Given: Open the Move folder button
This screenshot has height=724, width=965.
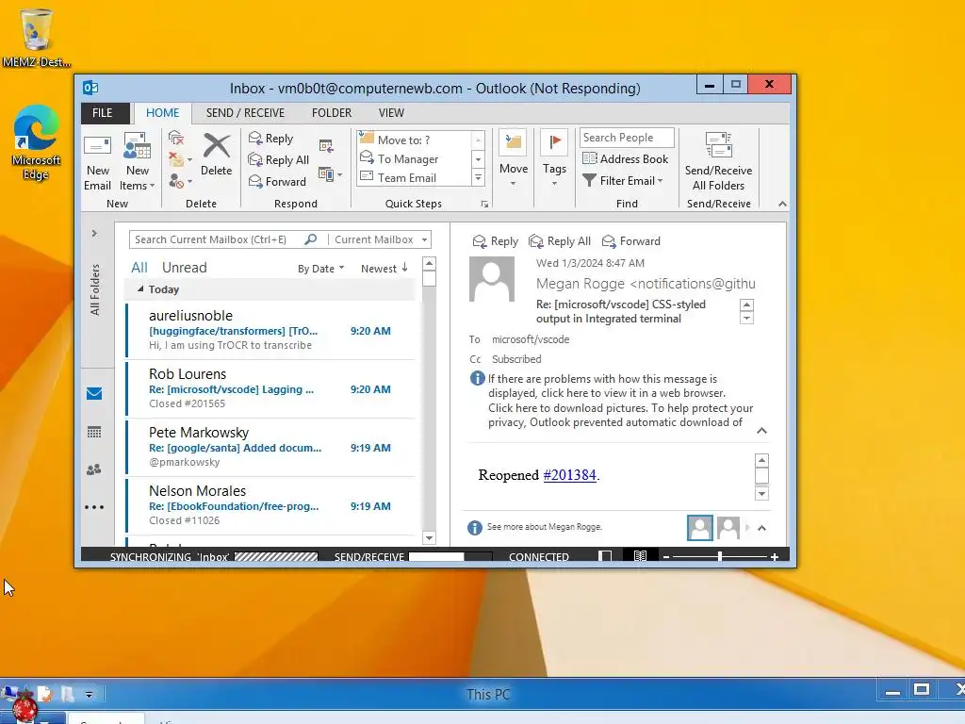Looking at the screenshot, I should [514, 158].
